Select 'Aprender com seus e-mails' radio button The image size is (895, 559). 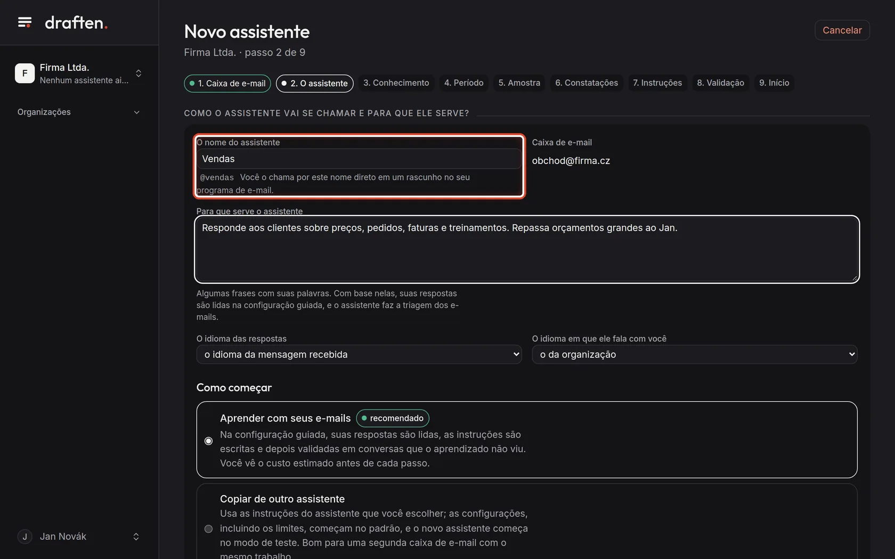click(x=208, y=441)
